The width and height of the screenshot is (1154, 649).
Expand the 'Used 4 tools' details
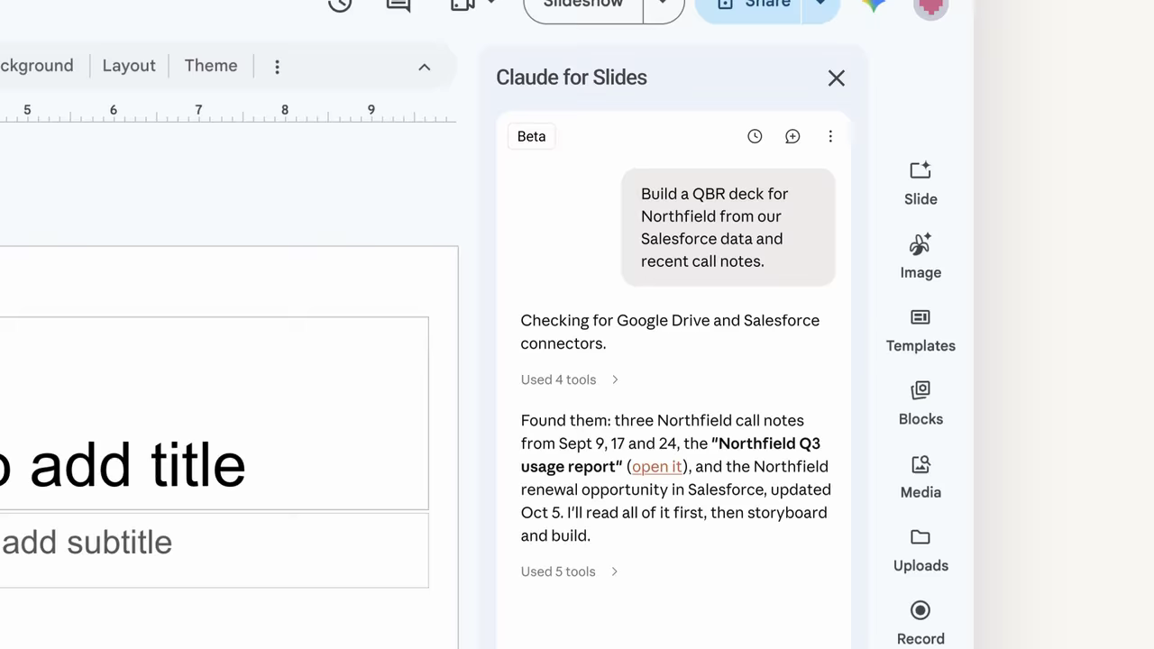[570, 379]
